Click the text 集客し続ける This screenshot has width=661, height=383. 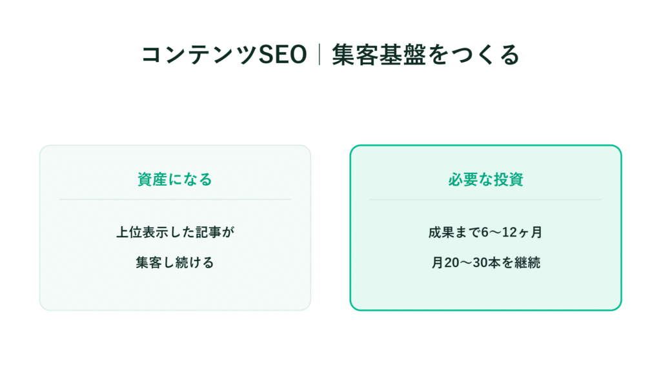175,262
